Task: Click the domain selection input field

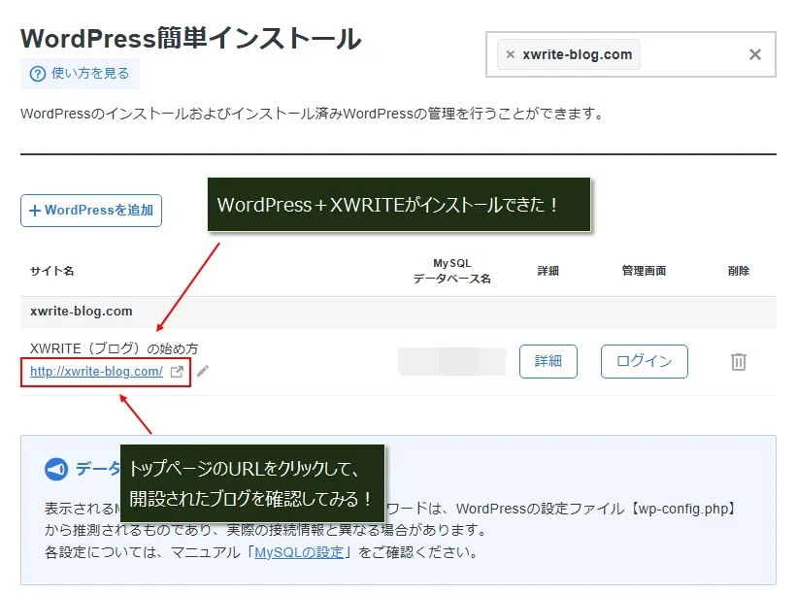Action: pyautogui.click(x=630, y=54)
